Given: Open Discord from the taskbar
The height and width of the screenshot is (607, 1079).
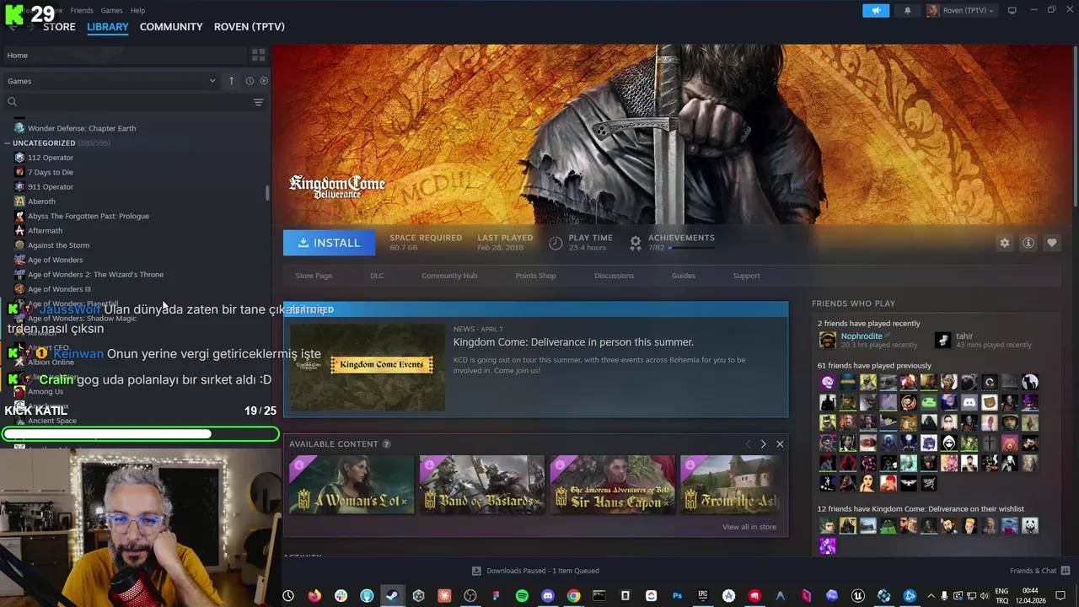Looking at the screenshot, I should click(x=548, y=596).
